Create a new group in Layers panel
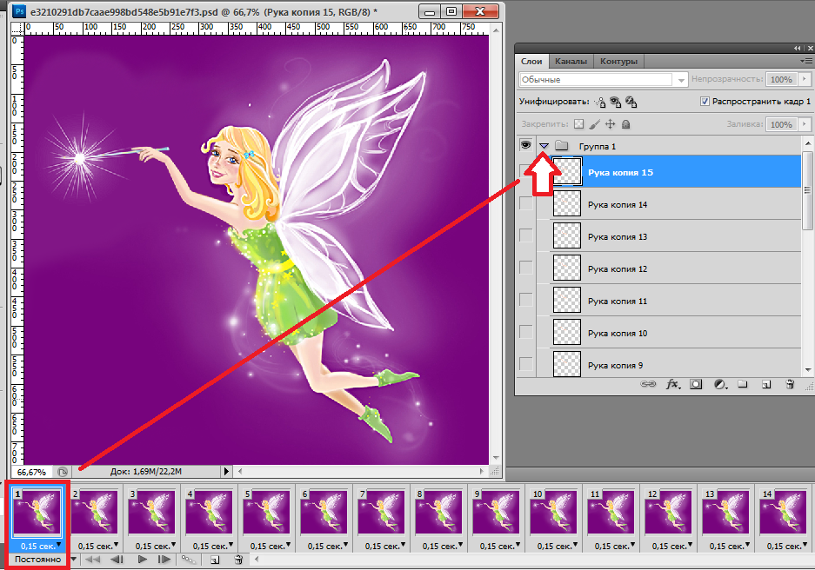 coord(742,384)
